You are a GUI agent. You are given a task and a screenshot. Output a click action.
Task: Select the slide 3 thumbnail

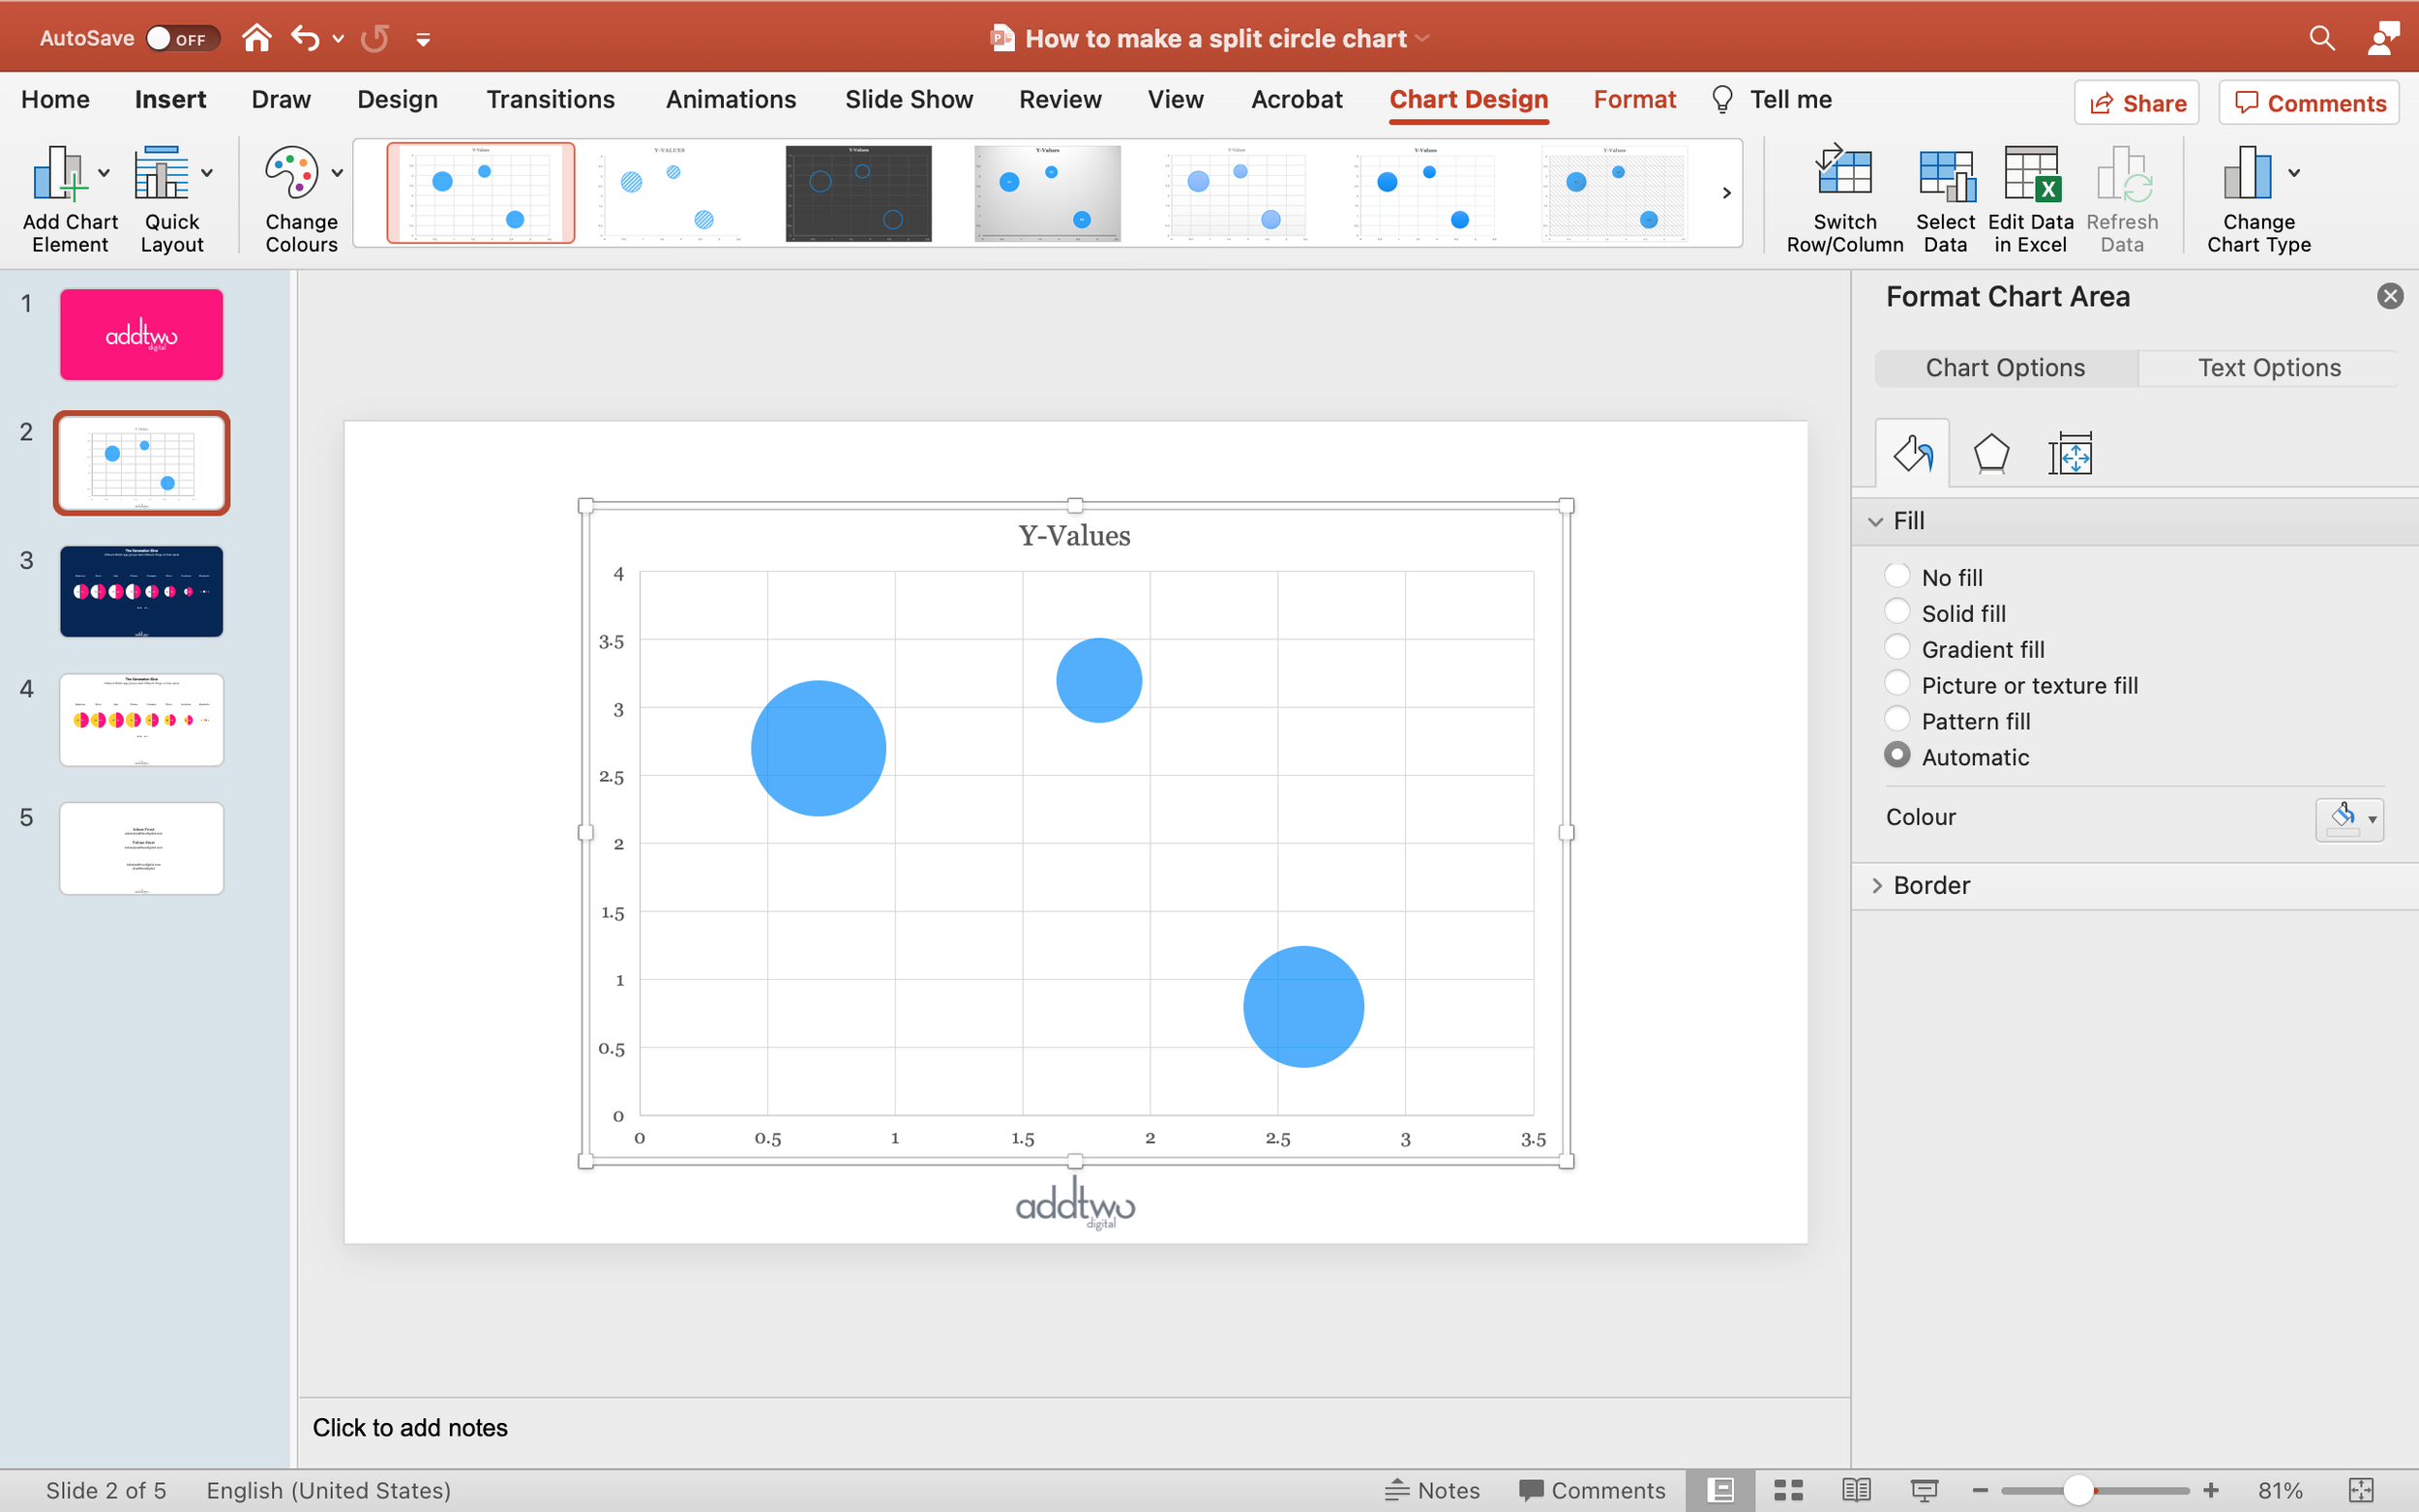[141, 591]
